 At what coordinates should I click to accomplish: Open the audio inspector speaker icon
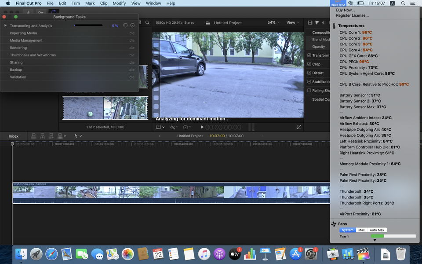pos(324,22)
